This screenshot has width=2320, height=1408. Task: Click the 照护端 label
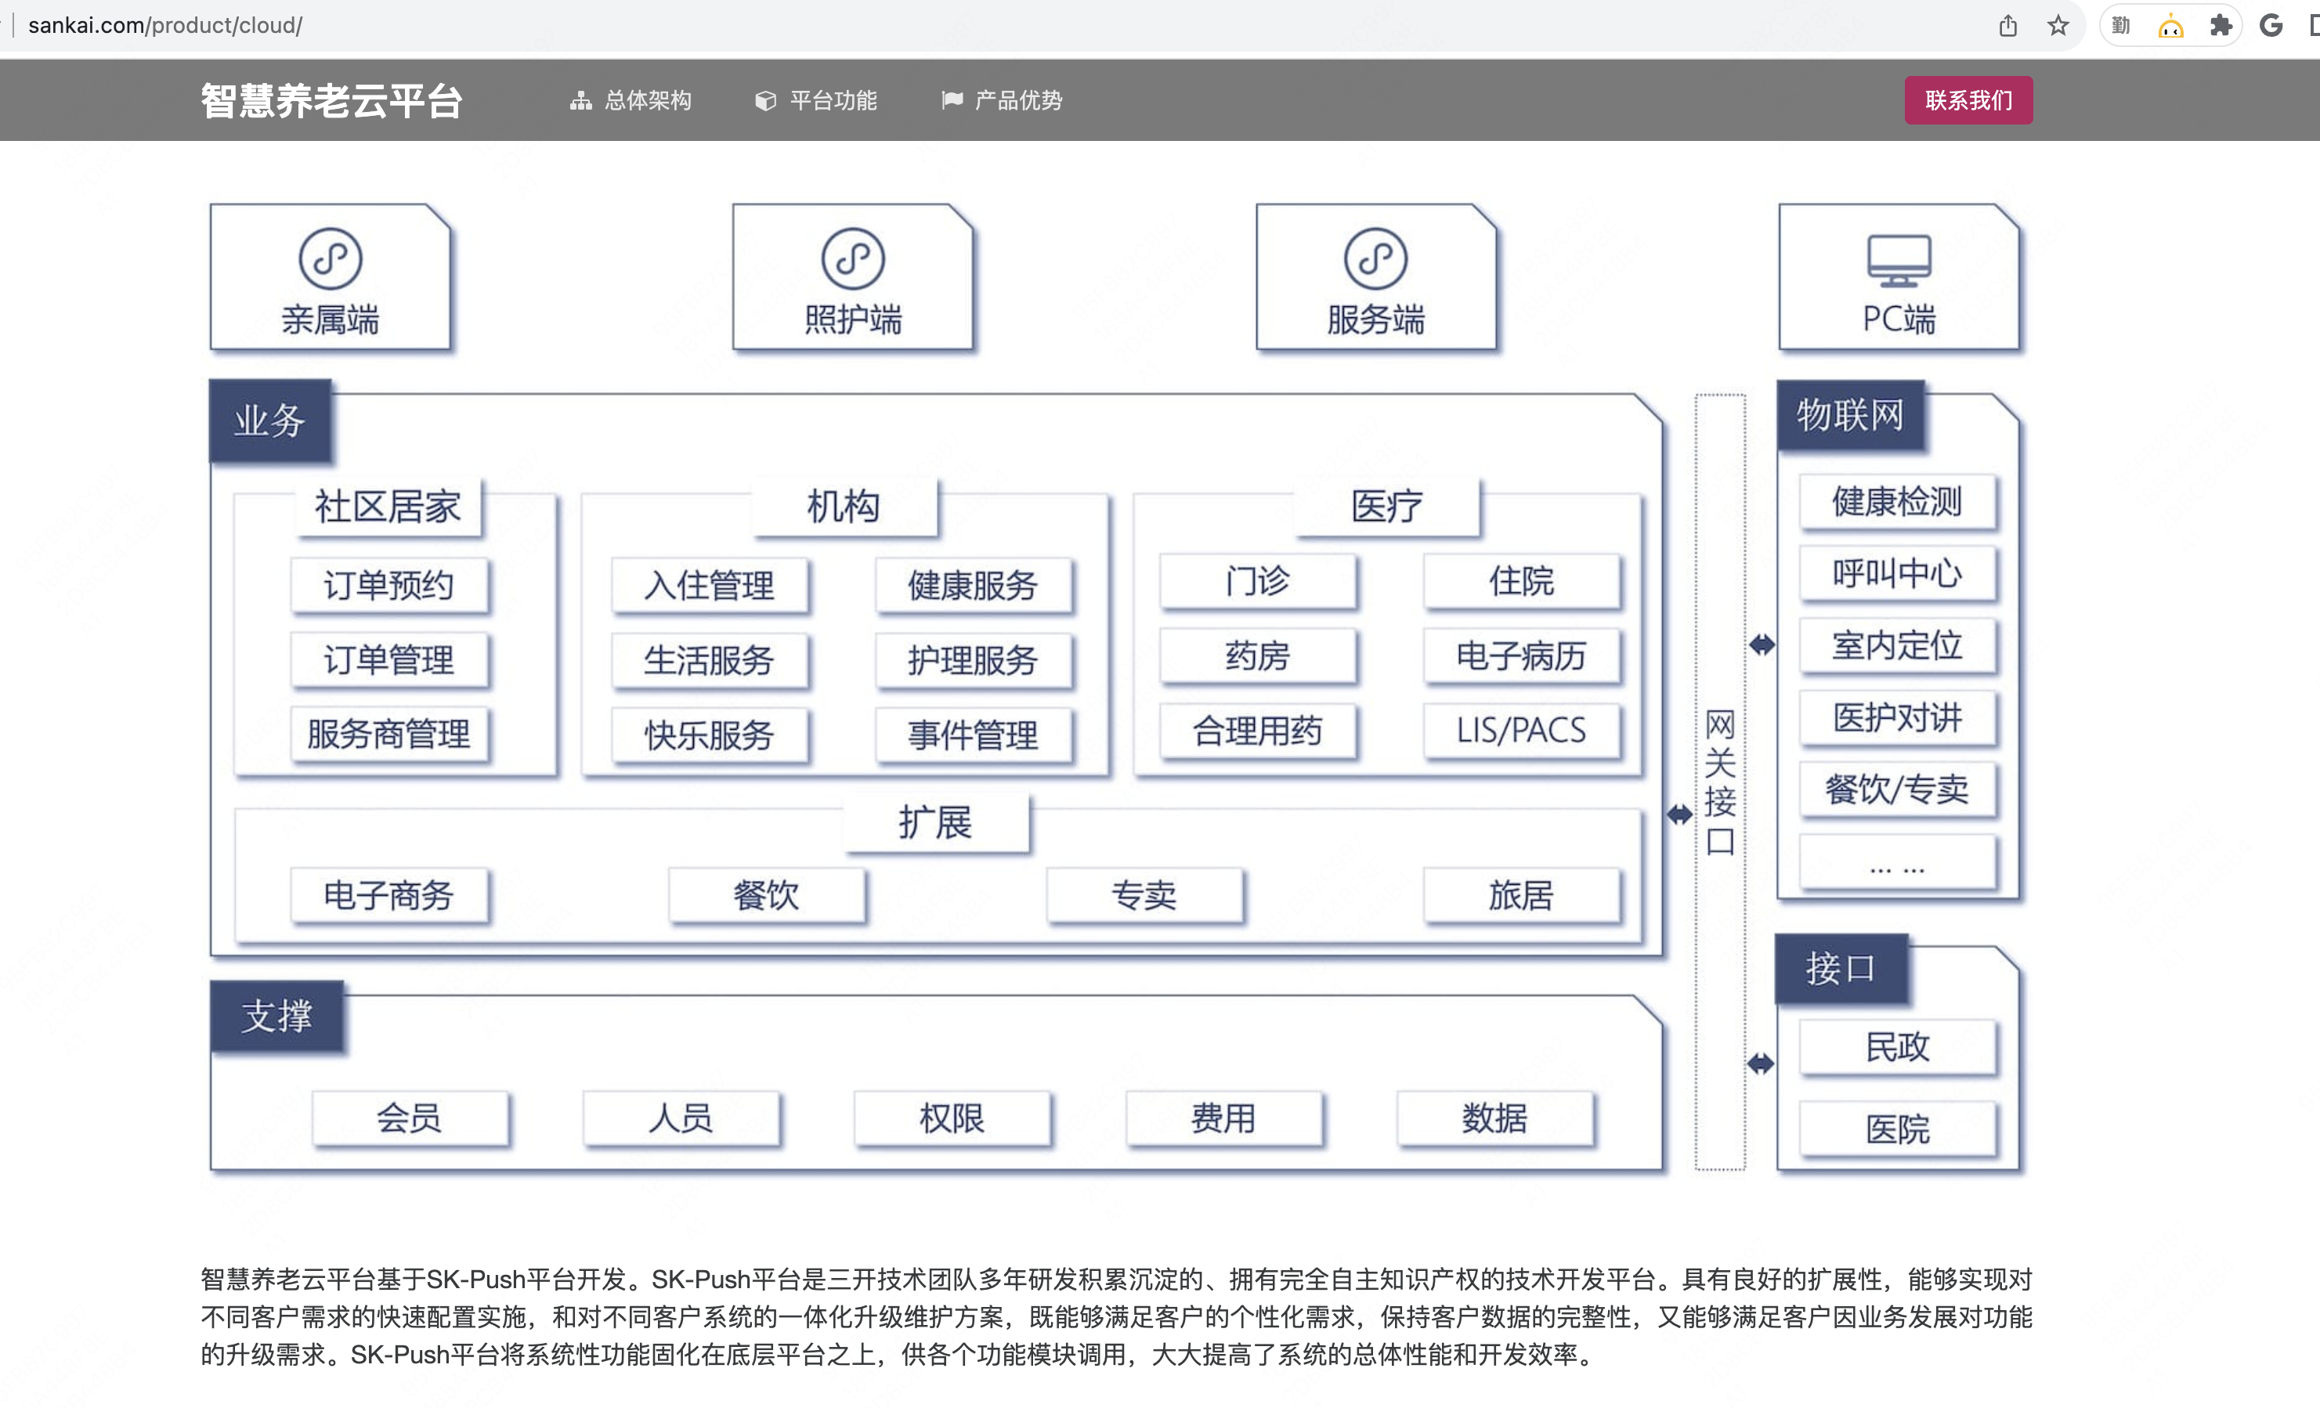(852, 320)
